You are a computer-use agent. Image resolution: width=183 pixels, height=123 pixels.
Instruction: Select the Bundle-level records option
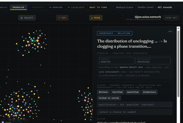click(146, 7)
